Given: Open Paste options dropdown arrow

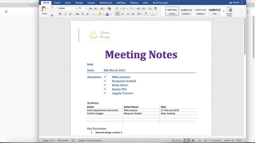Looking at the screenshot, I should pyautogui.click(x=48, y=9).
